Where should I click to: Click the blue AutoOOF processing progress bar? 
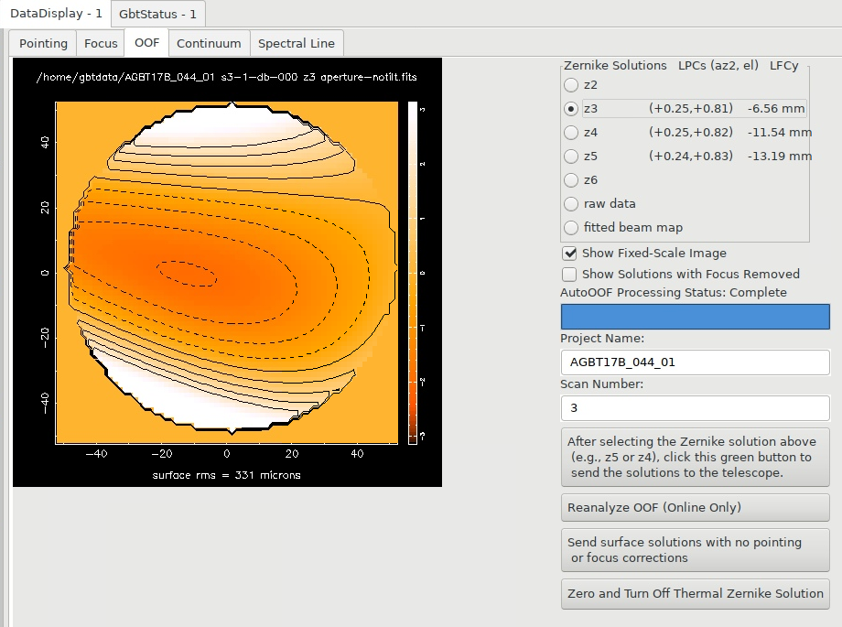[x=696, y=317]
